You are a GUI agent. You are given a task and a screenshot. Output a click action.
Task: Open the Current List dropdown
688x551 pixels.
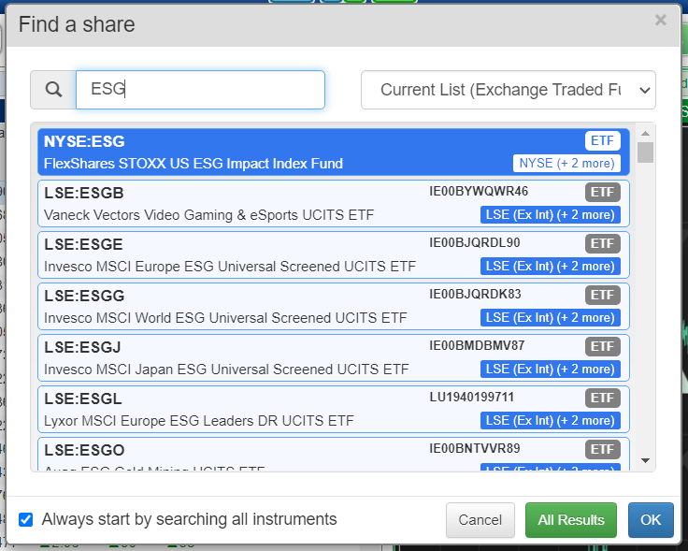(509, 90)
